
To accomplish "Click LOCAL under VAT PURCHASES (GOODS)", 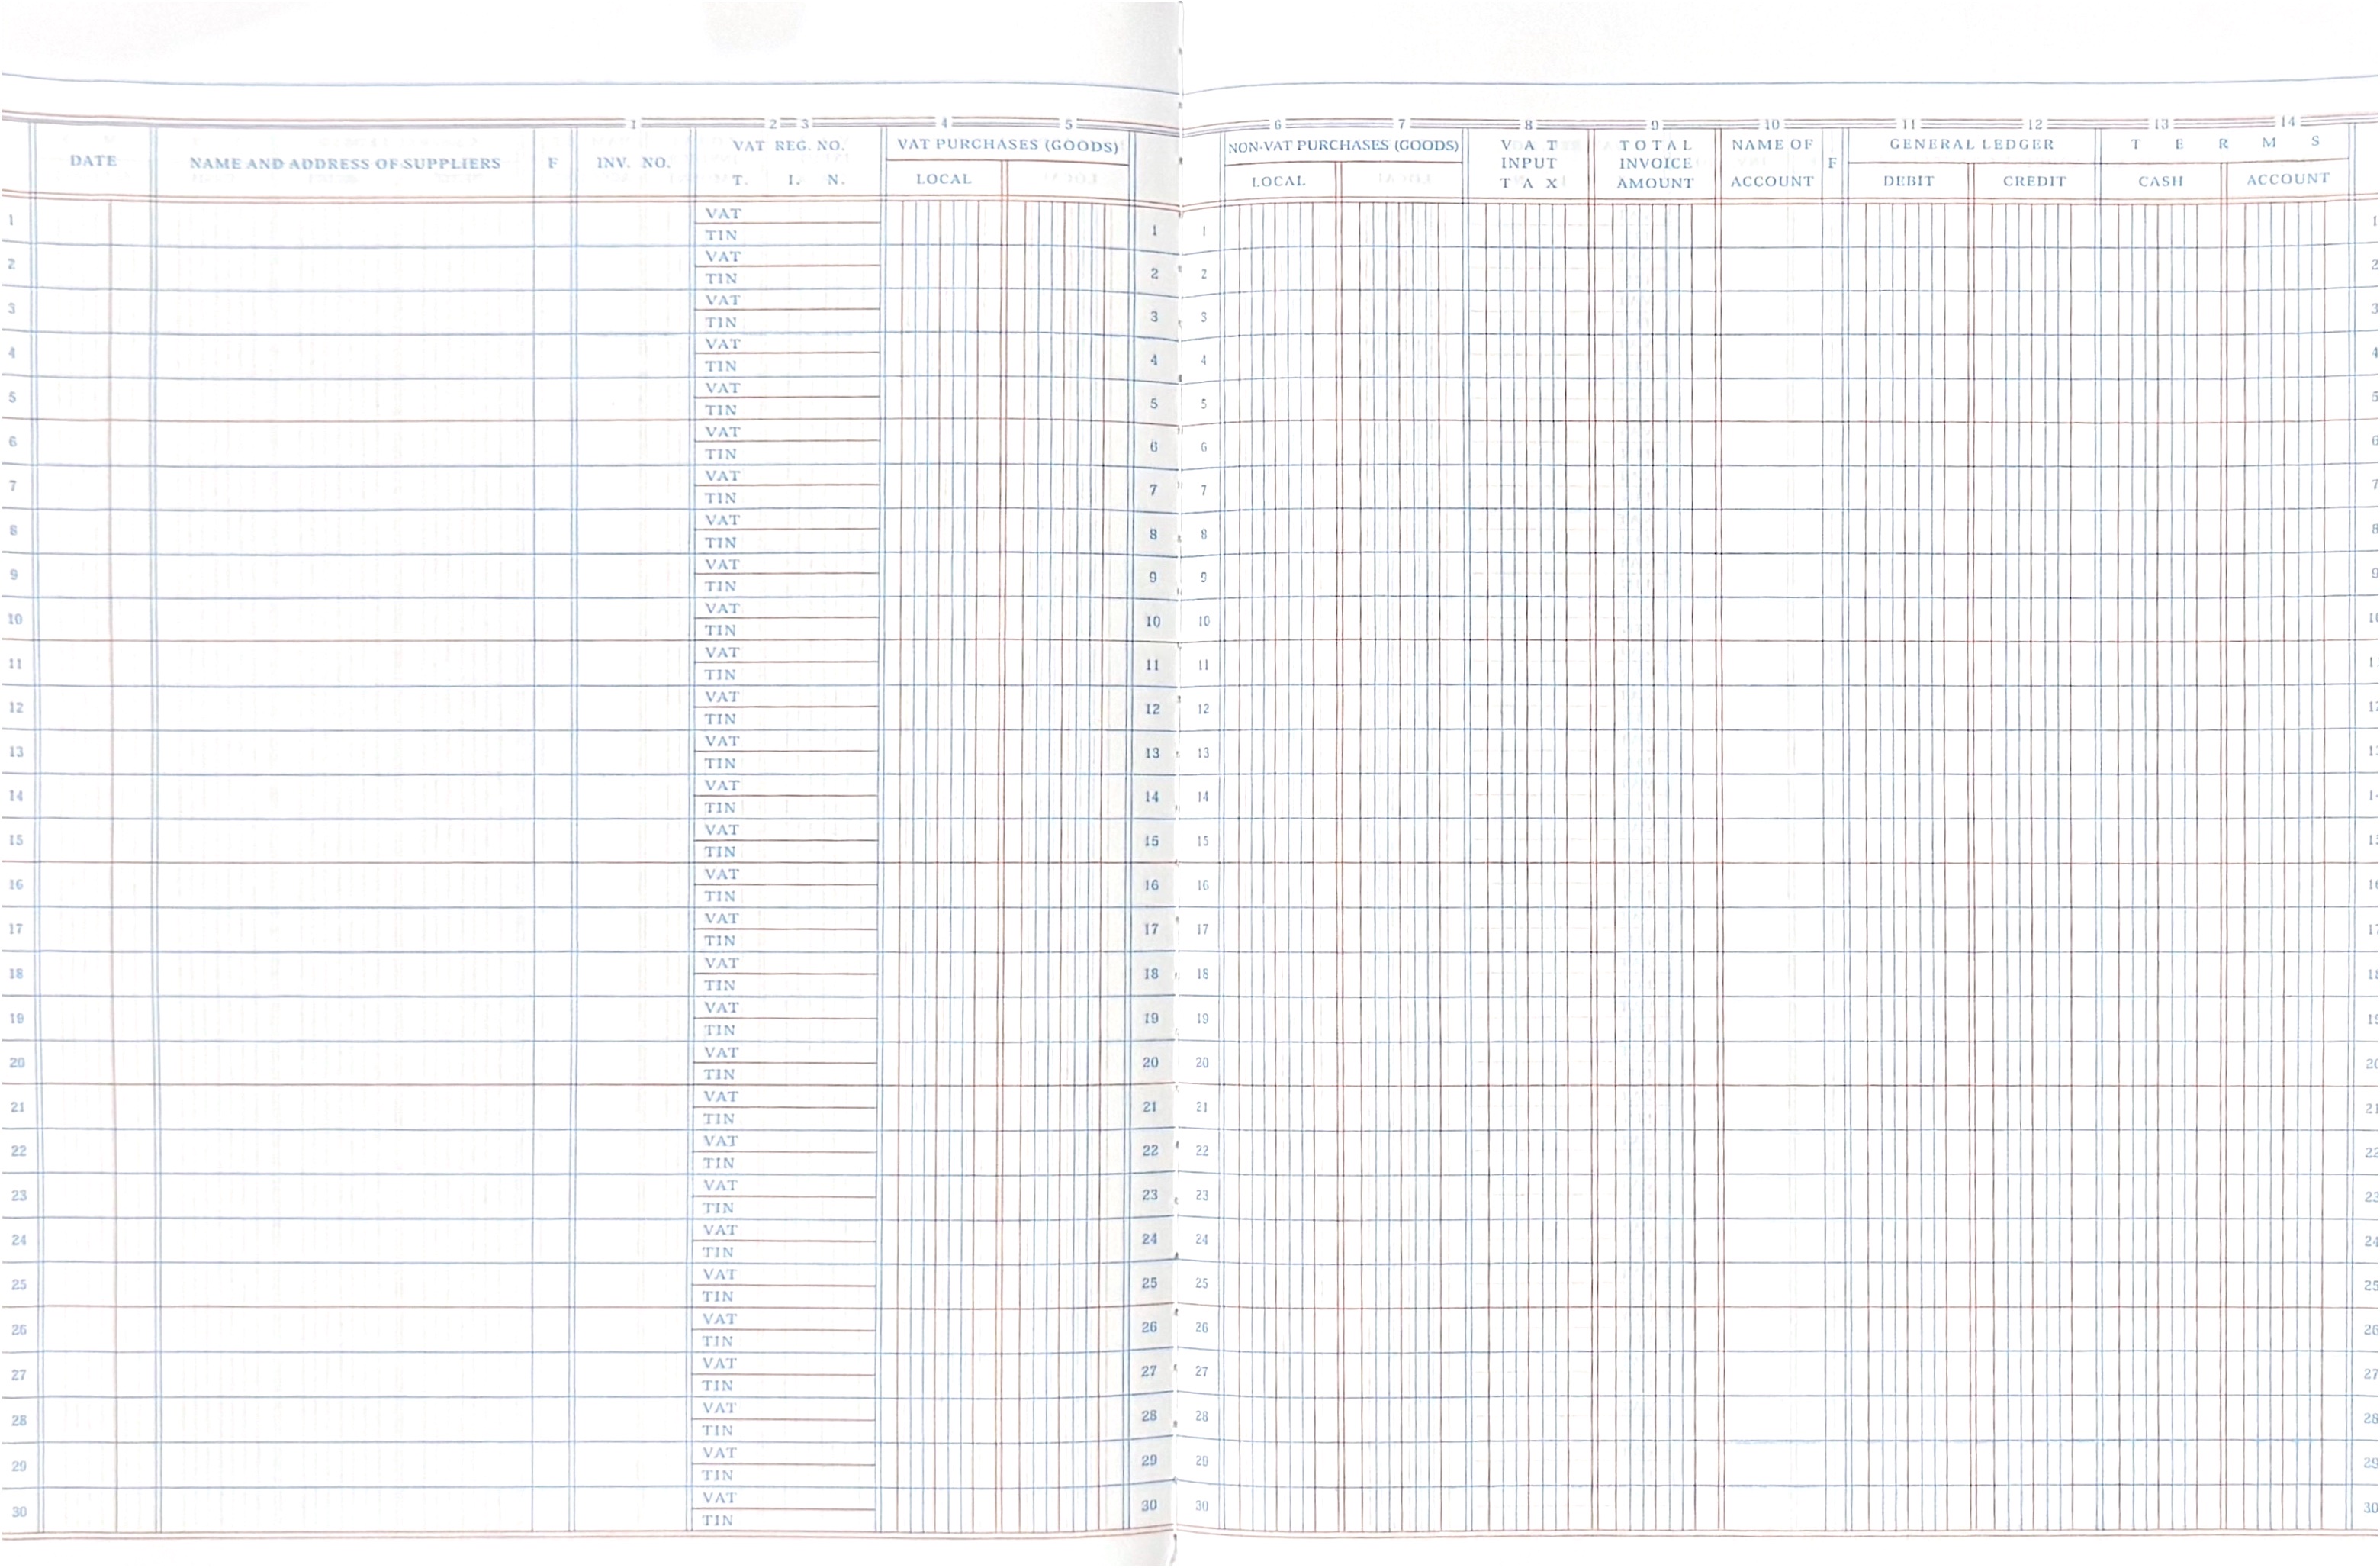I will coord(943,179).
